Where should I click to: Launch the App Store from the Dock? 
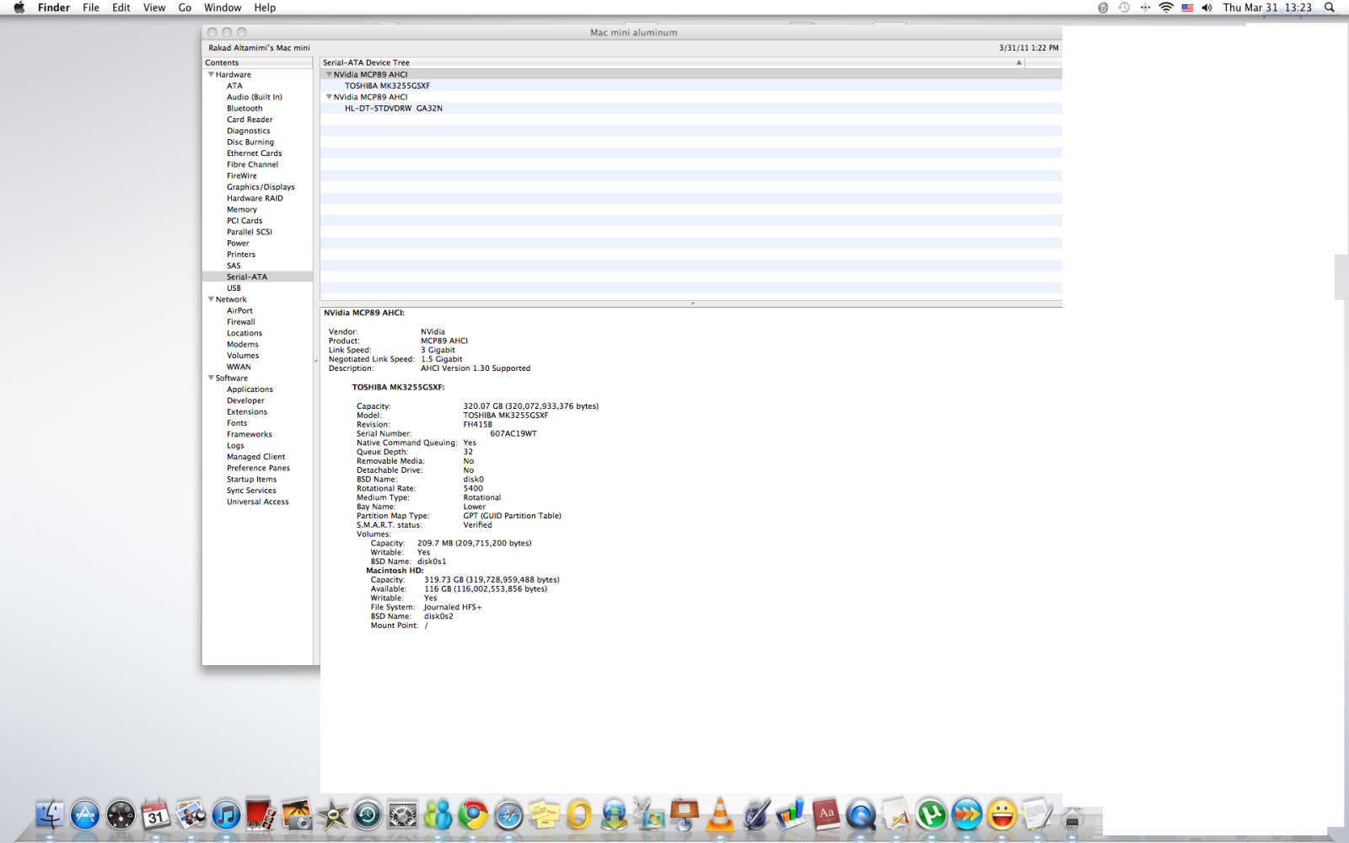point(85,815)
